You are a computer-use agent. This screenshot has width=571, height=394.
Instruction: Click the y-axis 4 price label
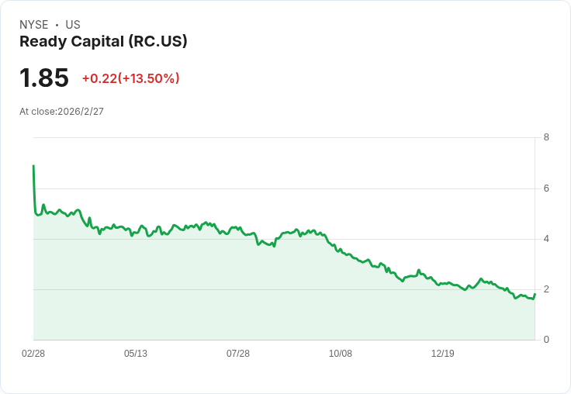(546, 239)
